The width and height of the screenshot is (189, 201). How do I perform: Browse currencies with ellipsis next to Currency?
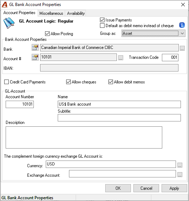180,165
